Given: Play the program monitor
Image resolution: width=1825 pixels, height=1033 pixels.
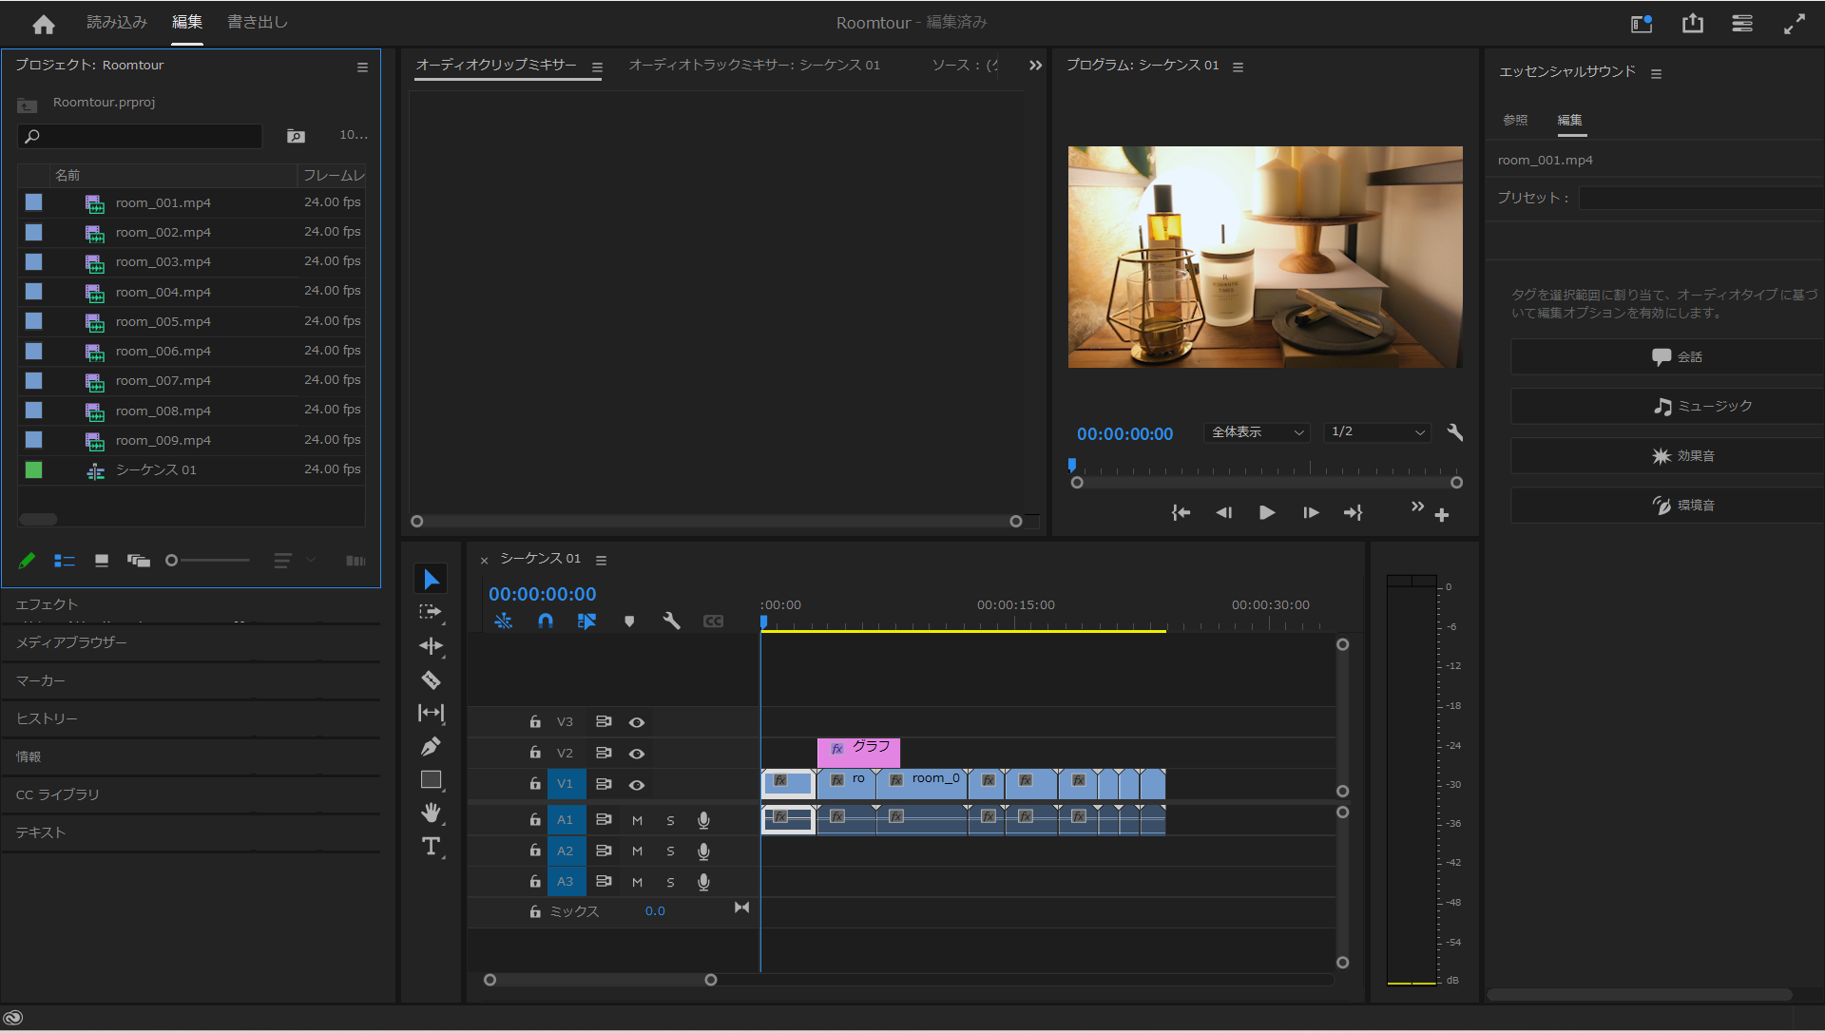Looking at the screenshot, I should pos(1267,513).
